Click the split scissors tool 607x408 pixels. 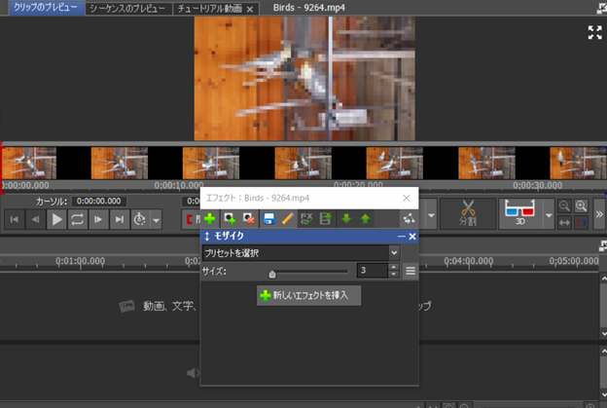coord(468,213)
